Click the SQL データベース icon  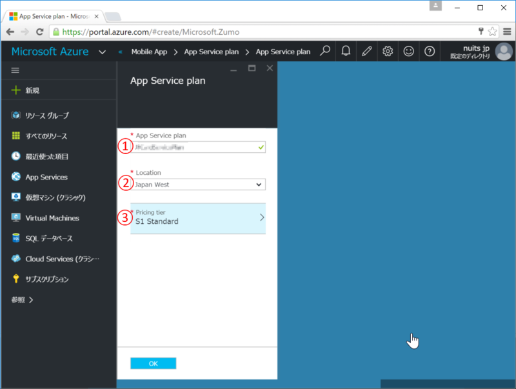click(x=15, y=238)
